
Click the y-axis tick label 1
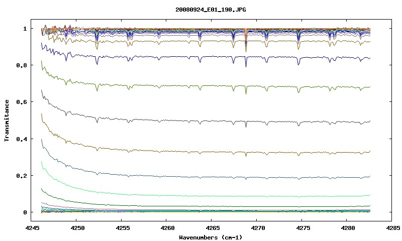point(25,29)
